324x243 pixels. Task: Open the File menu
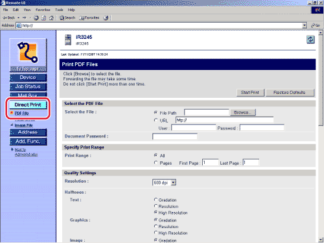[5, 10]
